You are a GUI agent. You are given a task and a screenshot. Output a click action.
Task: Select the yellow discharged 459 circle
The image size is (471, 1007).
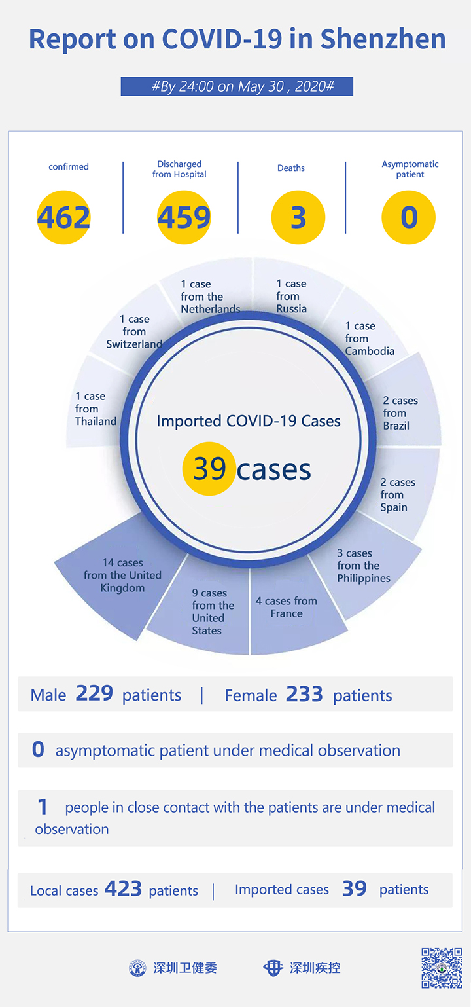click(x=184, y=217)
